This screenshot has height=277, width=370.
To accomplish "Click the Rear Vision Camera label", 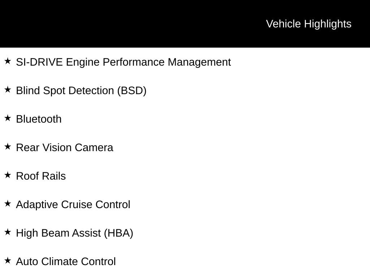I will pyautogui.click(x=64, y=148).
